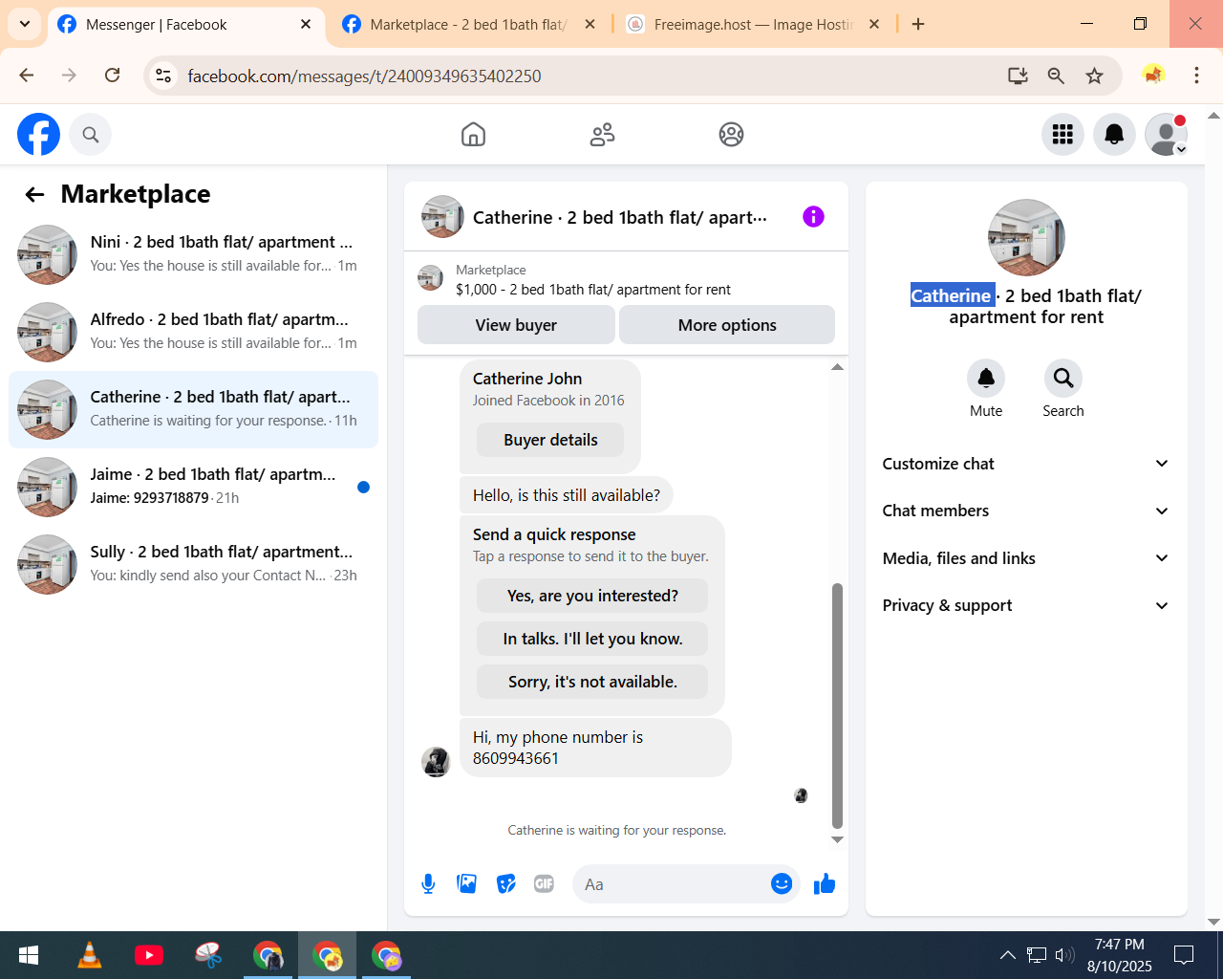Click the large listing photo in info panel
The image size is (1223, 979).
[1026, 237]
